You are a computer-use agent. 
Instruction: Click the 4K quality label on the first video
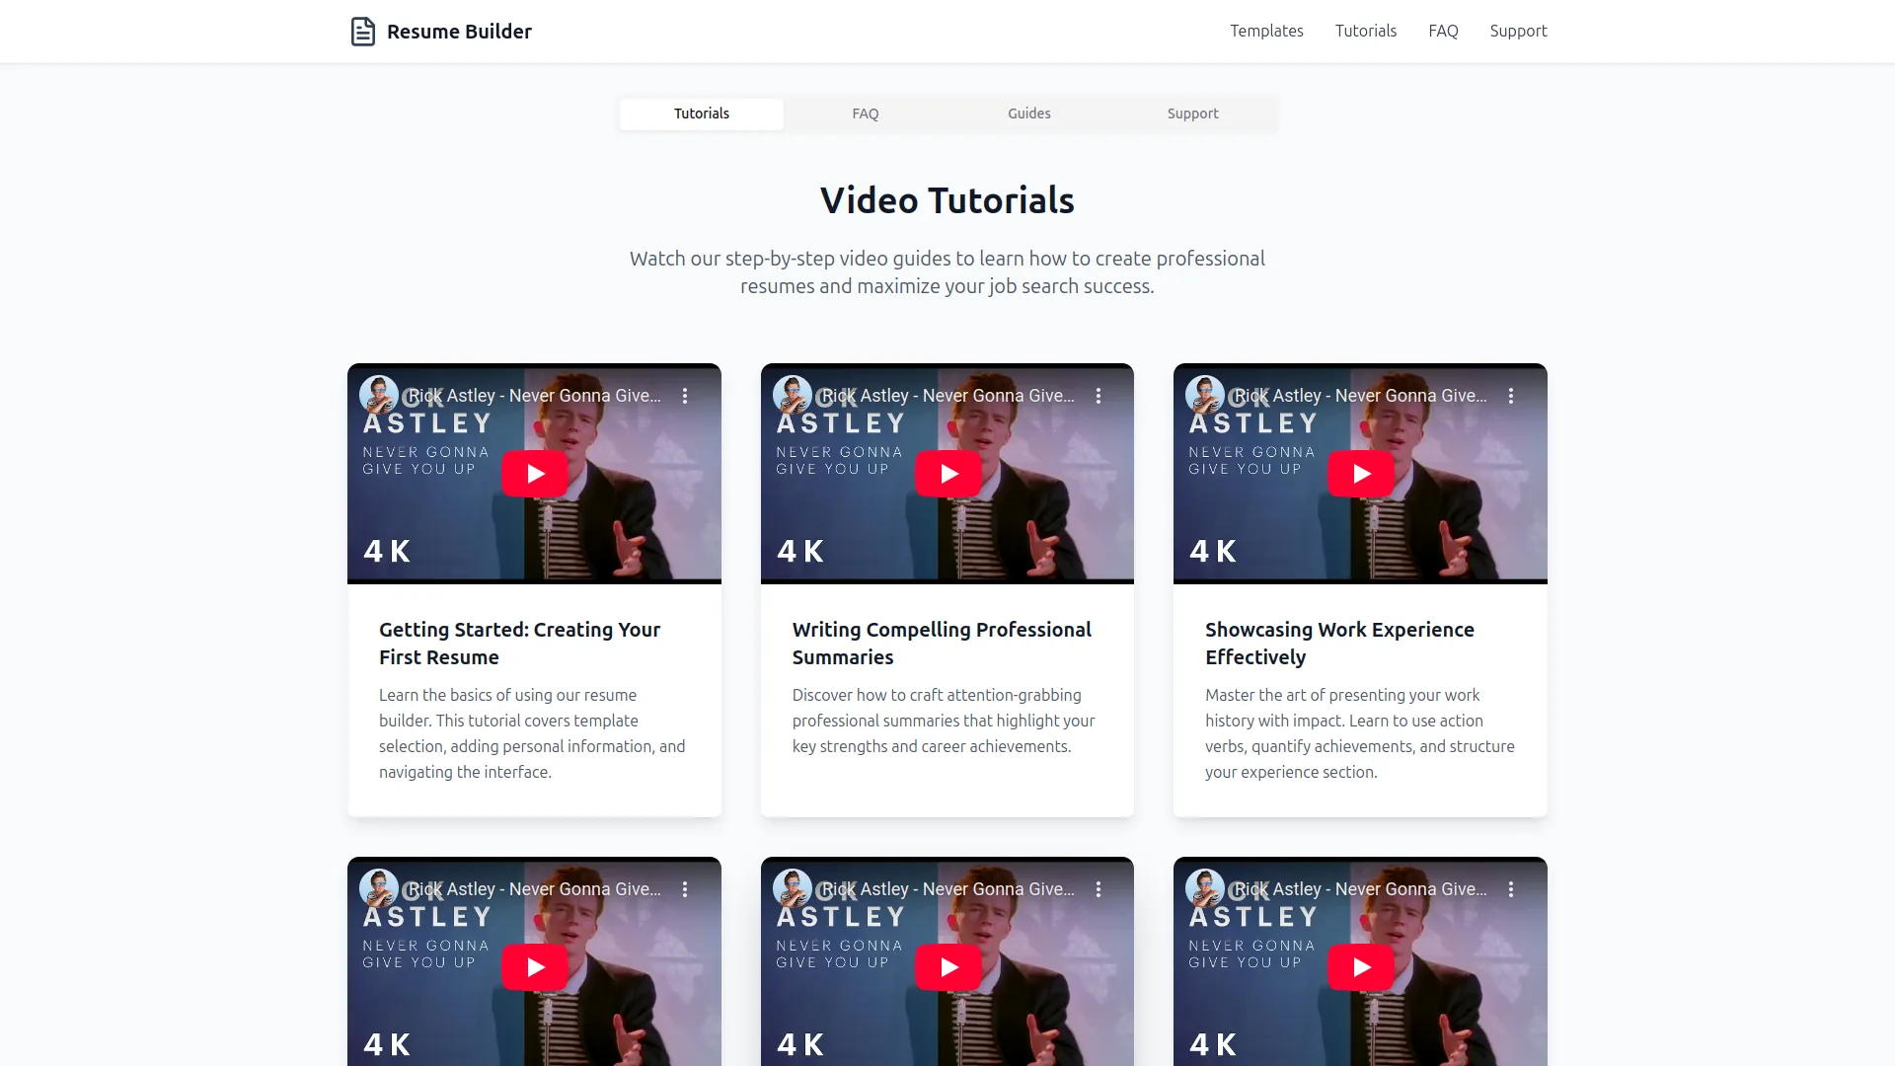pos(386,551)
